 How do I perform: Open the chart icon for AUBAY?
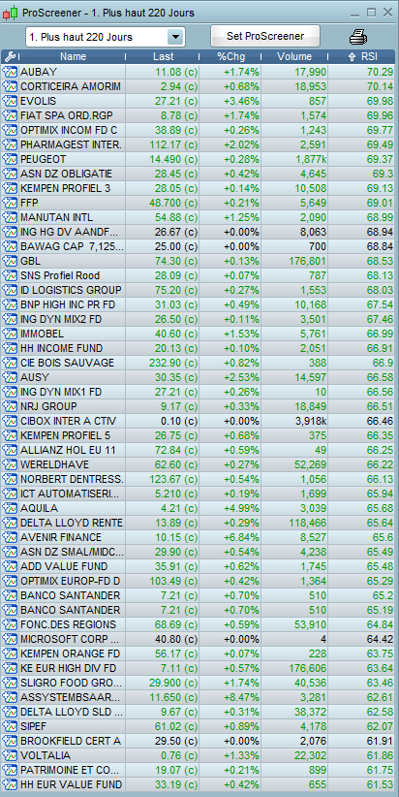click(10, 72)
